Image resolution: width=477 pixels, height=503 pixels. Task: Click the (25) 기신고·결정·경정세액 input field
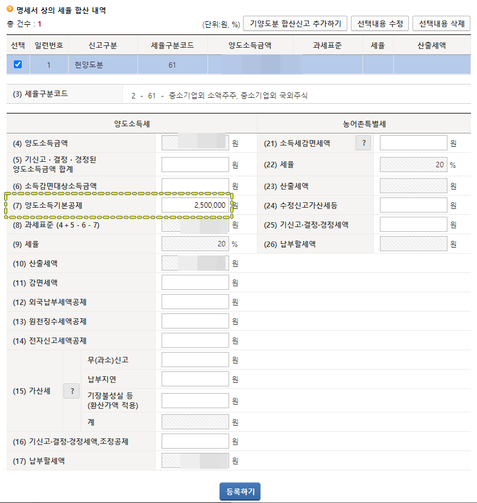414,224
